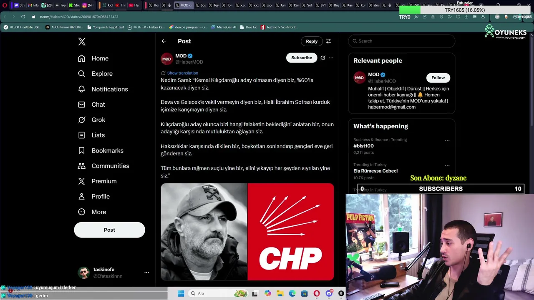Click Show translation link
The width and height of the screenshot is (534, 300).
(x=182, y=73)
